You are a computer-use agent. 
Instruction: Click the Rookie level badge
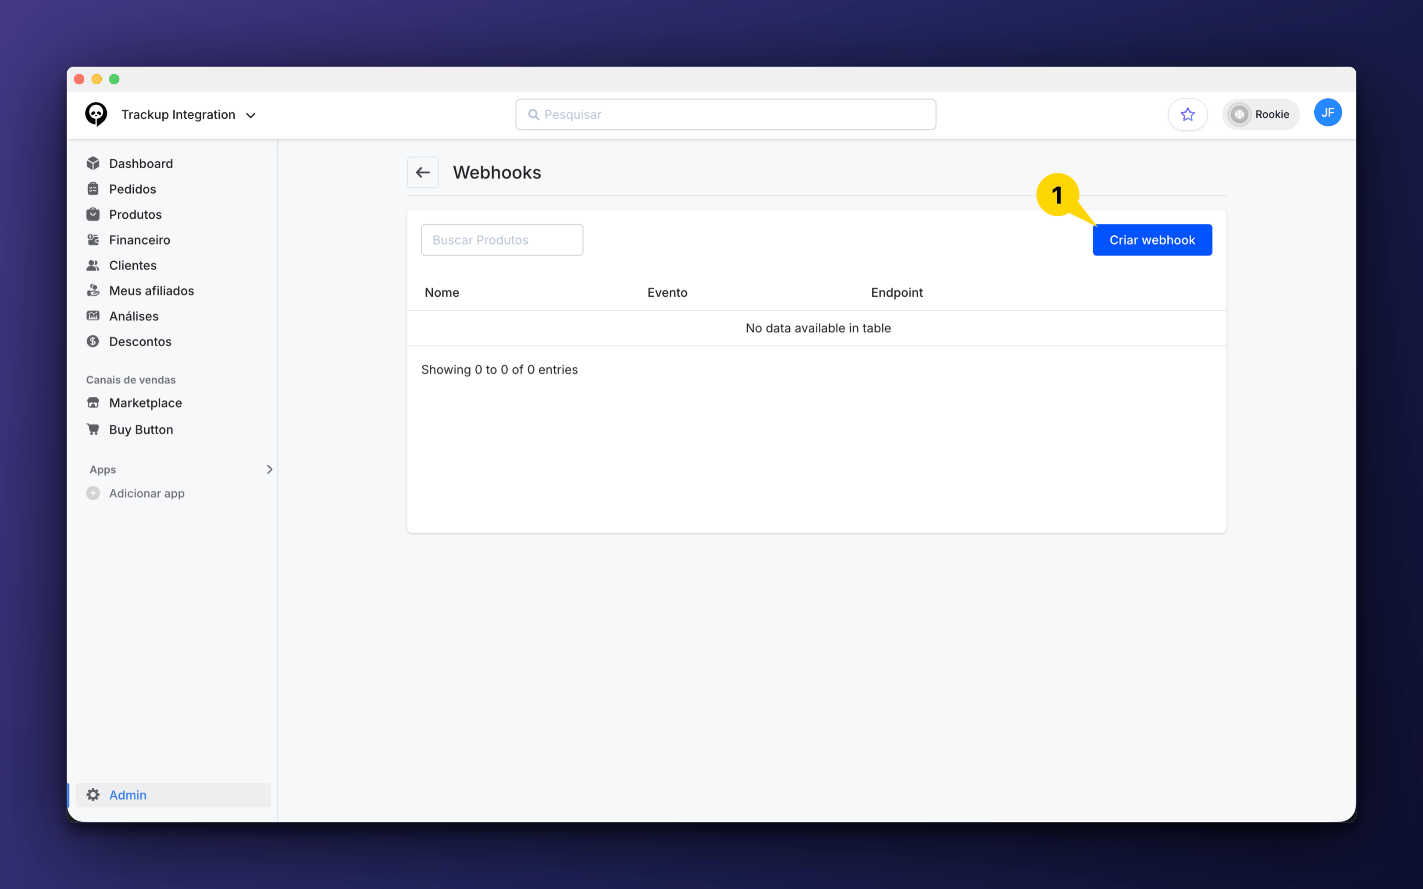point(1261,114)
